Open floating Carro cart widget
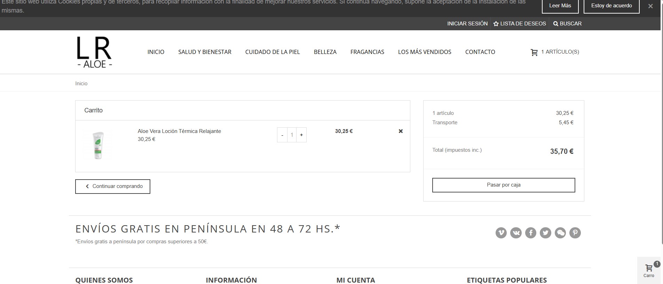This screenshot has height=284, width=663. click(649, 271)
